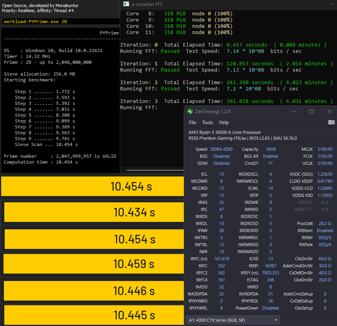Click the 16GB capacity value

[x=270, y=149]
